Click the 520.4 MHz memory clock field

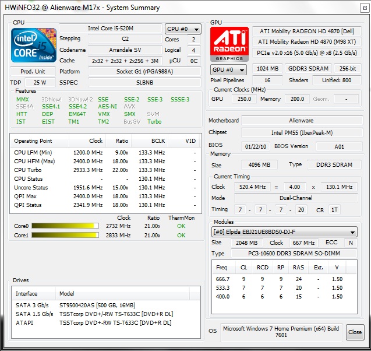[252, 187]
